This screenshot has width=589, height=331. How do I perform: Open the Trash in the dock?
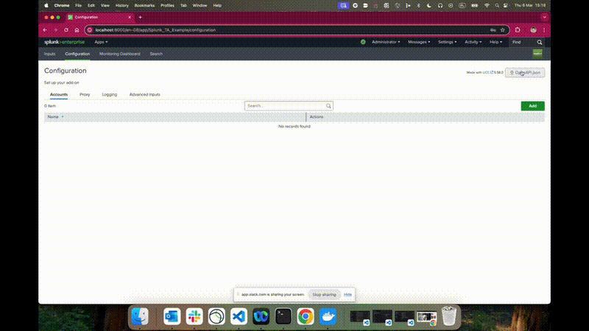point(449,316)
